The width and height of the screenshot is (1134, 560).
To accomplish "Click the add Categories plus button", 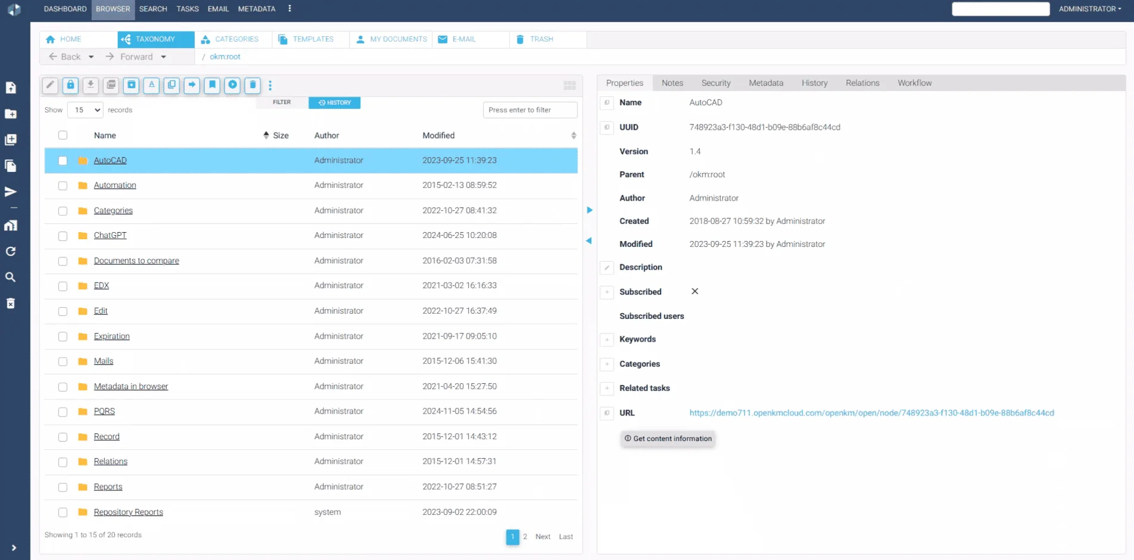I will click(x=607, y=364).
